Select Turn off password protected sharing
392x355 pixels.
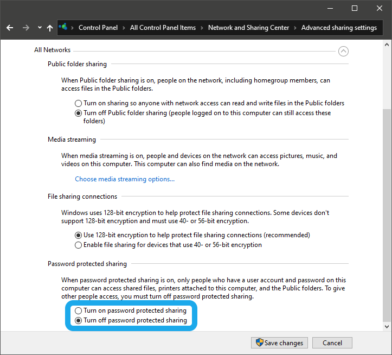tap(79, 321)
